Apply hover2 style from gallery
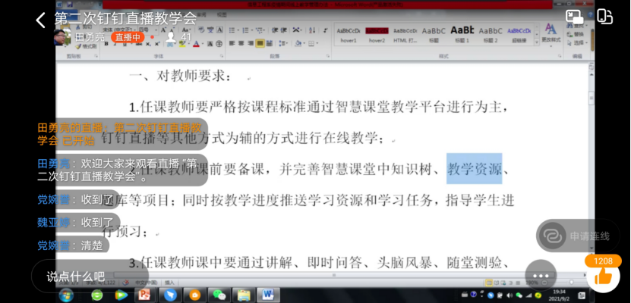This screenshot has width=631, height=303. click(x=377, y=35)
